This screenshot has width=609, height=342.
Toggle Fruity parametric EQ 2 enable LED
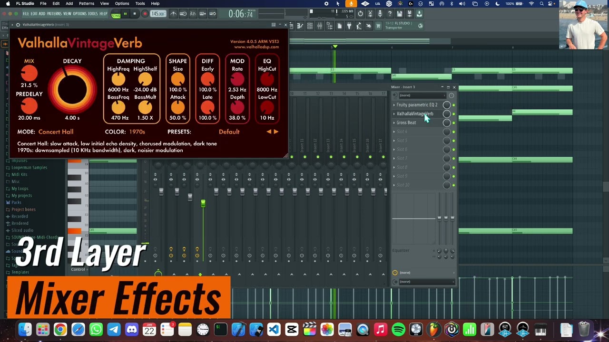coord(453,105)
